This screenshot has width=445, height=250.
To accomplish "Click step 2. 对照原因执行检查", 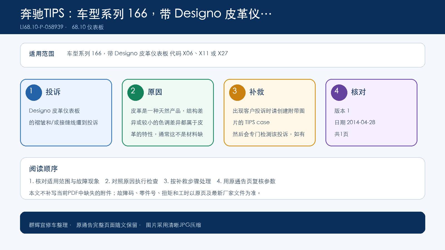I will (x=132, y=181).
